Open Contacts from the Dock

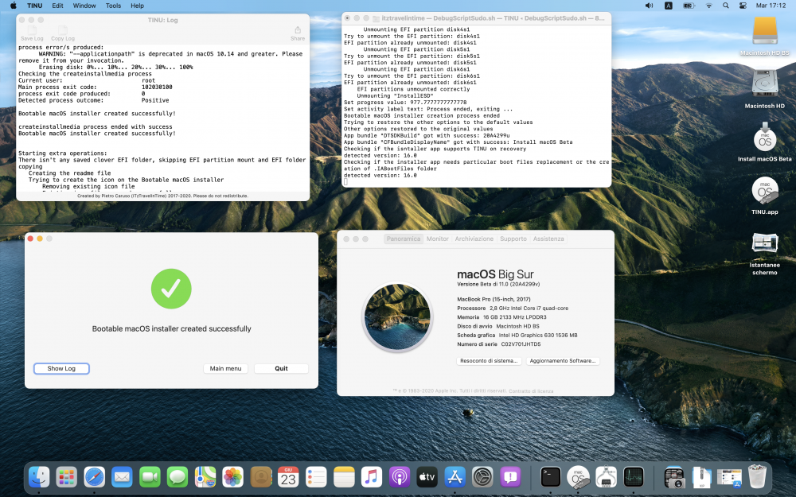tap(261, 477)
